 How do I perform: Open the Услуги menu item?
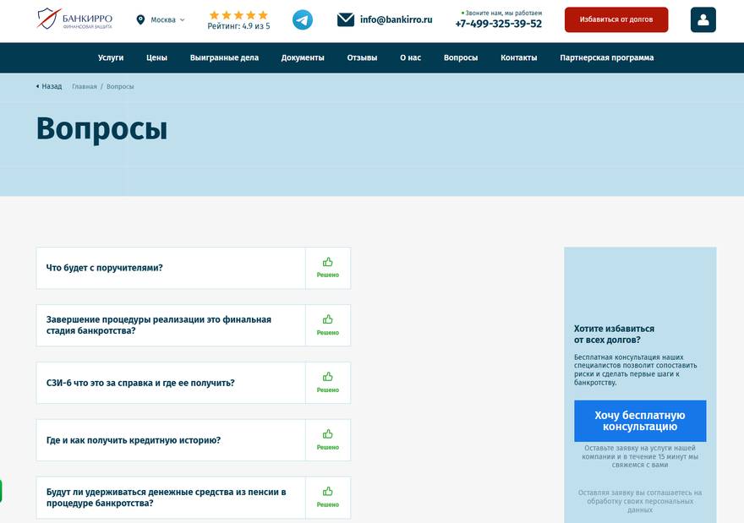(x=111, y=57)
